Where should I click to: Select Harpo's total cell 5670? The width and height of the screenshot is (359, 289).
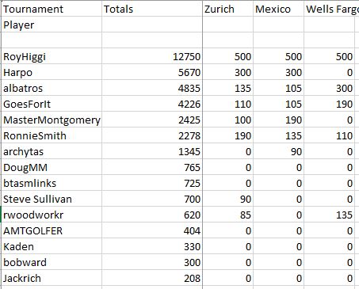[x=152, y=72]
